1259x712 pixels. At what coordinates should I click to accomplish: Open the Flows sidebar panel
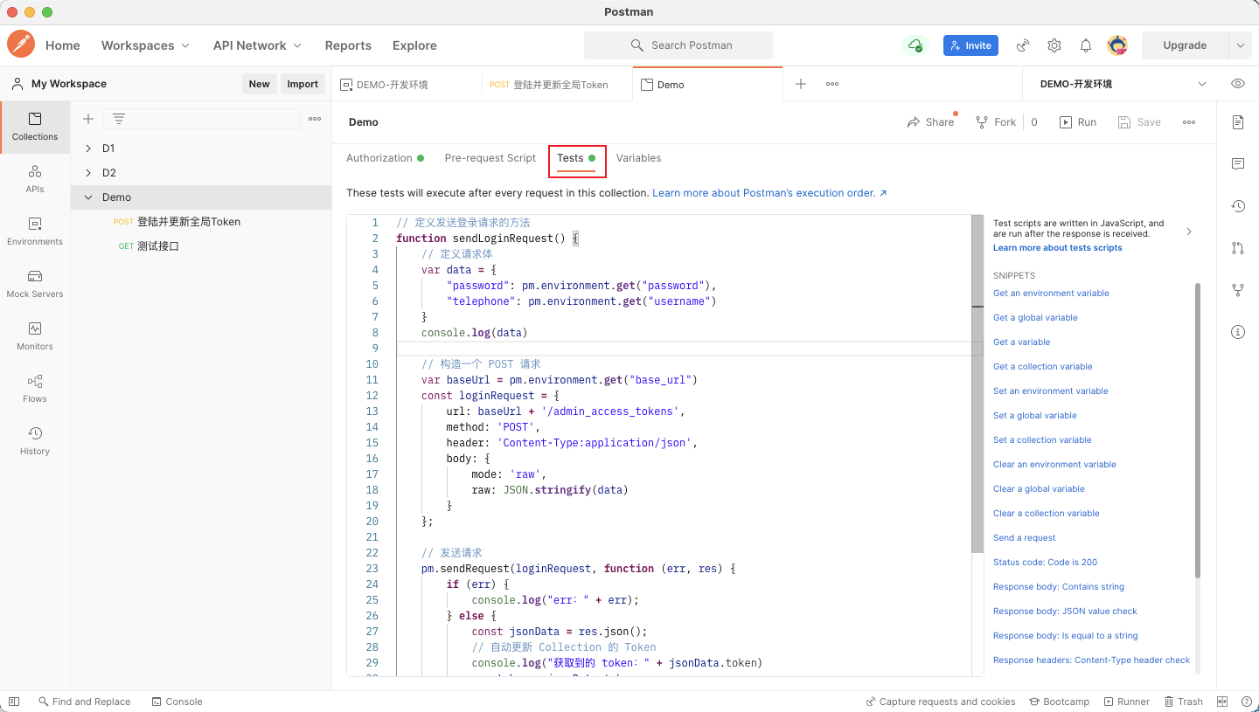pos(35,389)
